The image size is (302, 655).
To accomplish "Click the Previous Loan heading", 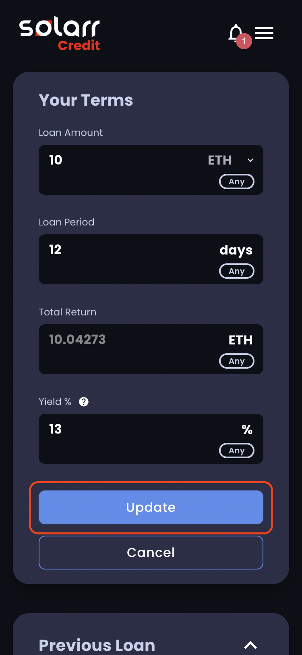I will tap(97, 645).
